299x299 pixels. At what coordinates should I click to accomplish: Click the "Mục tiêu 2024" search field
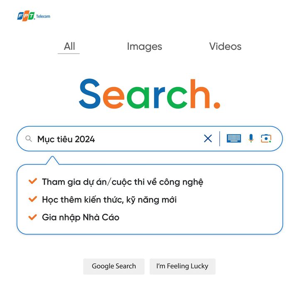pos(116,139)
